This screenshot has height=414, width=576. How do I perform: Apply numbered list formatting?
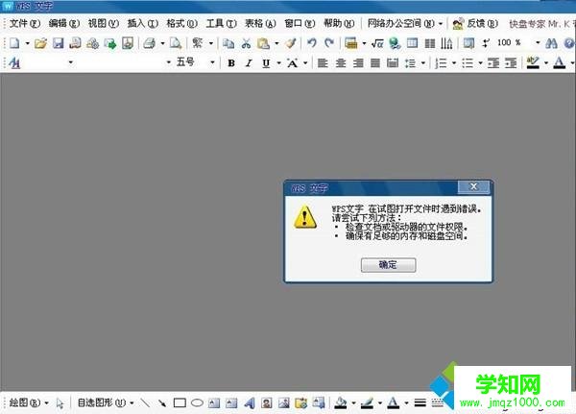point(441,63)
